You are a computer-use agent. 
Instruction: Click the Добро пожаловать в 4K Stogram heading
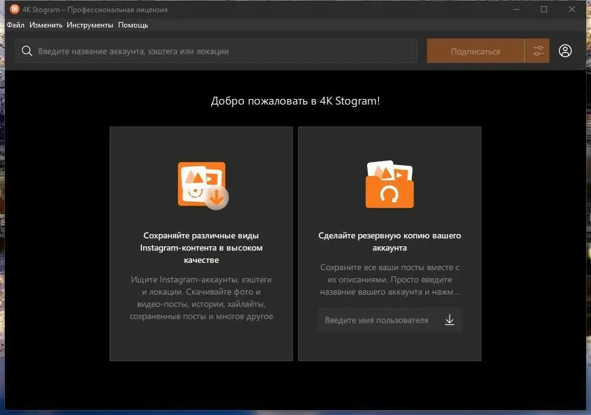[x=295, y=101]
